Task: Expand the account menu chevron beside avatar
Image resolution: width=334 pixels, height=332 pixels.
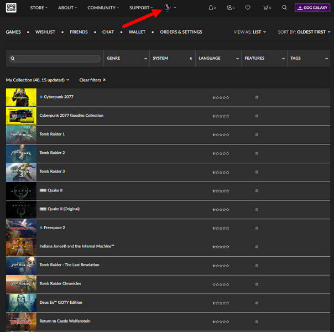Action: 175,8
